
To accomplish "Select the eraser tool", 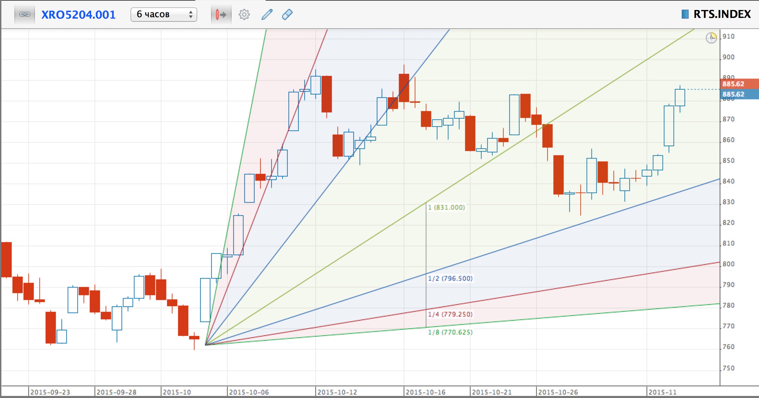I will click(287, 14).
